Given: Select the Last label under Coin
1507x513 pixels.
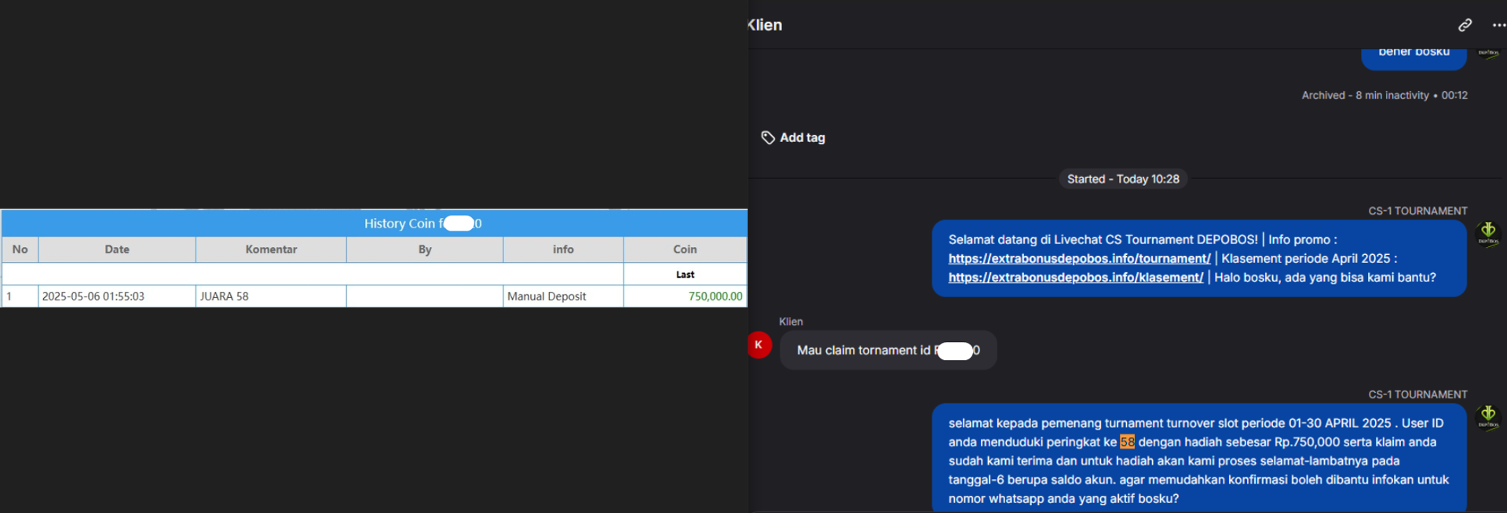Looking at the screenshot, I should pyautogui.click(x=685, y=275).
